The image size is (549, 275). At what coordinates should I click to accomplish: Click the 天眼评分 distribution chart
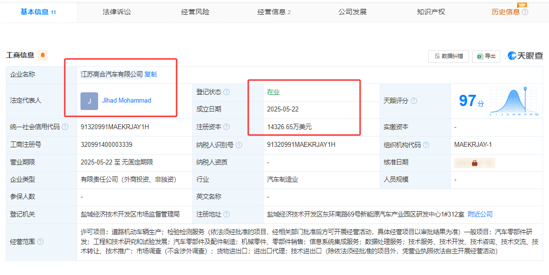pos(514,102)
